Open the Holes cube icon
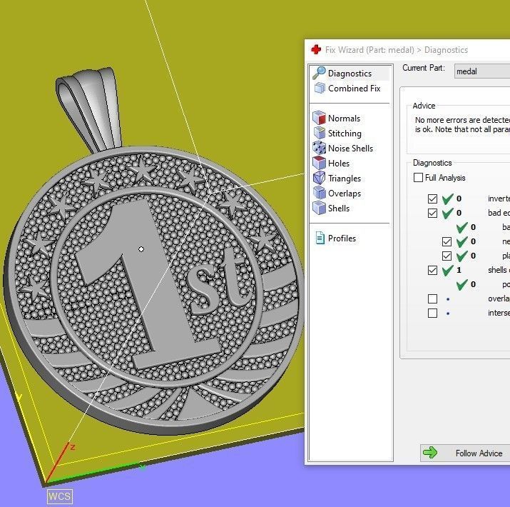510x507 pixels. click(319, 163)
